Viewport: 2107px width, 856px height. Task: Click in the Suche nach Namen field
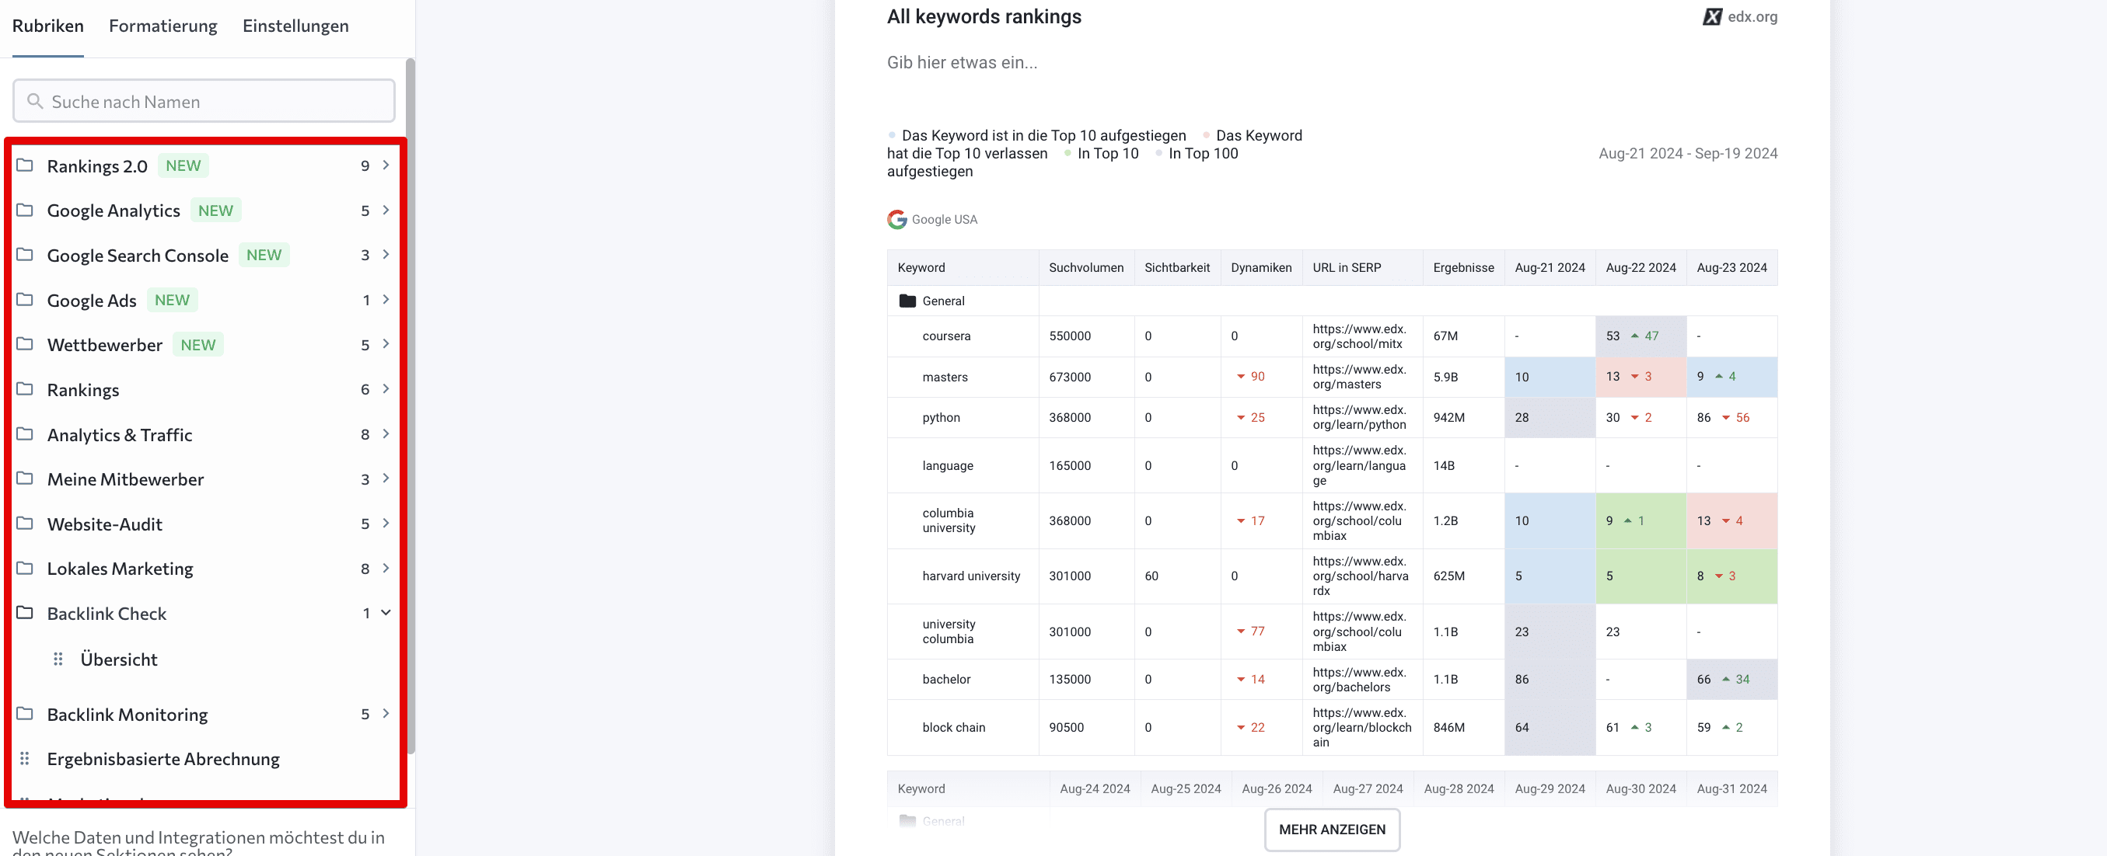[x=204, y=100]
